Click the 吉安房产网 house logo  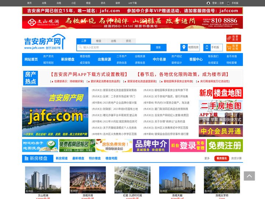(x=45, y=42)
